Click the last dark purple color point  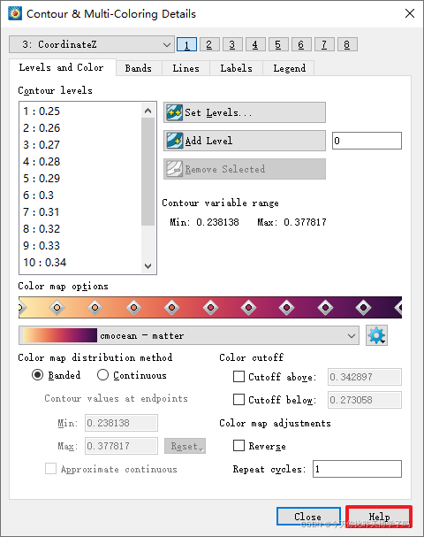[398, 308]
